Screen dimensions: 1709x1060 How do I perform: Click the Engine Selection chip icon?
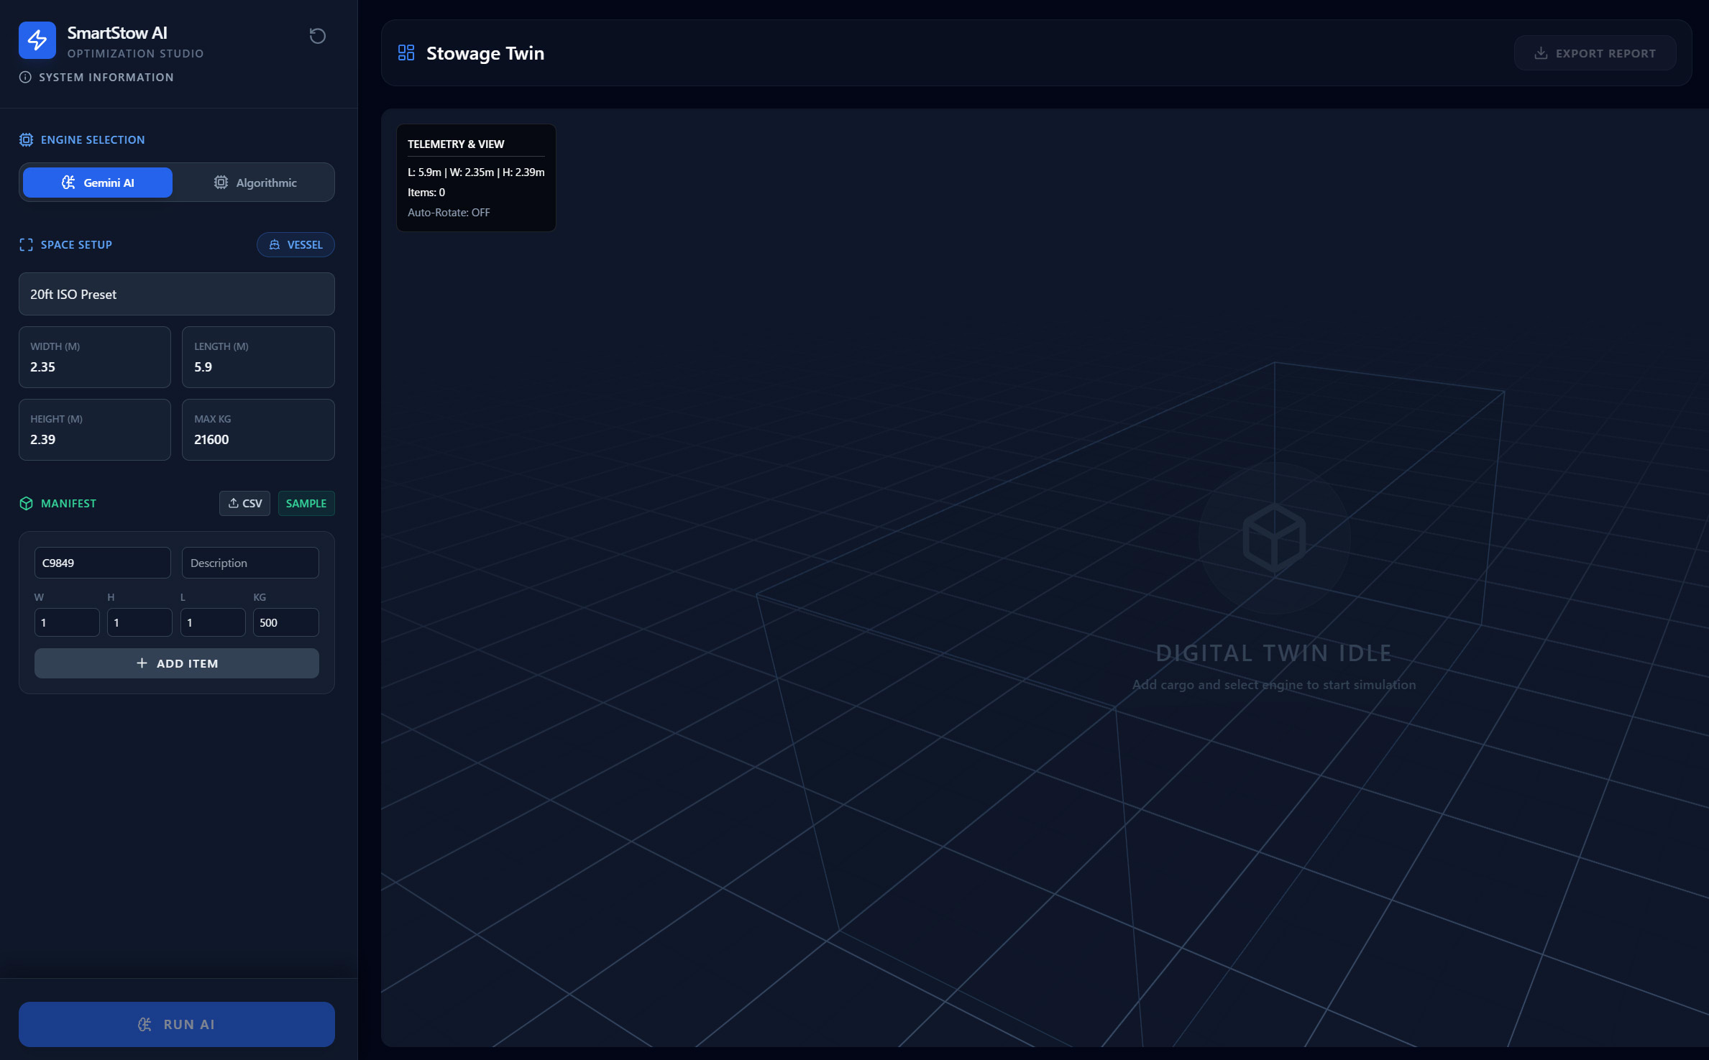pyautogui.click(x=27, y=140)
